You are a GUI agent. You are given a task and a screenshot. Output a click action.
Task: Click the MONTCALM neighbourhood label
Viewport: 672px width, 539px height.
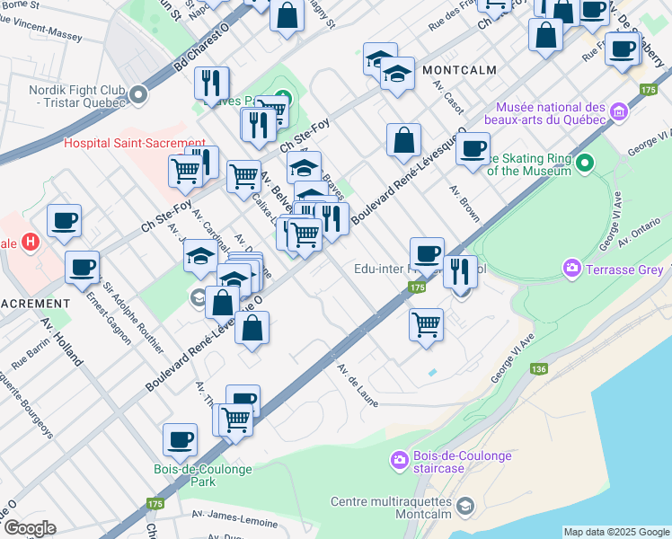459,70
